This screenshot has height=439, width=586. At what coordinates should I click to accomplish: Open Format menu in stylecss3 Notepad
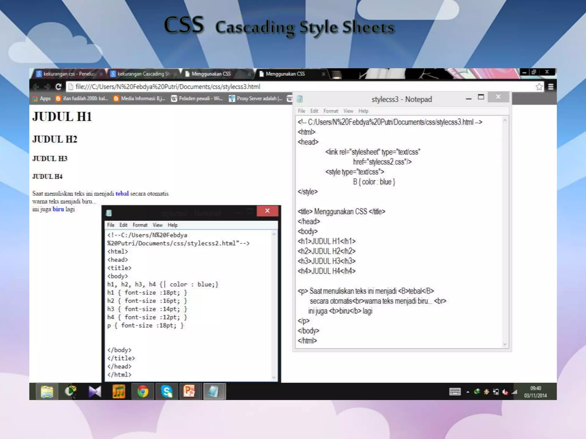(x=330, y=111)
